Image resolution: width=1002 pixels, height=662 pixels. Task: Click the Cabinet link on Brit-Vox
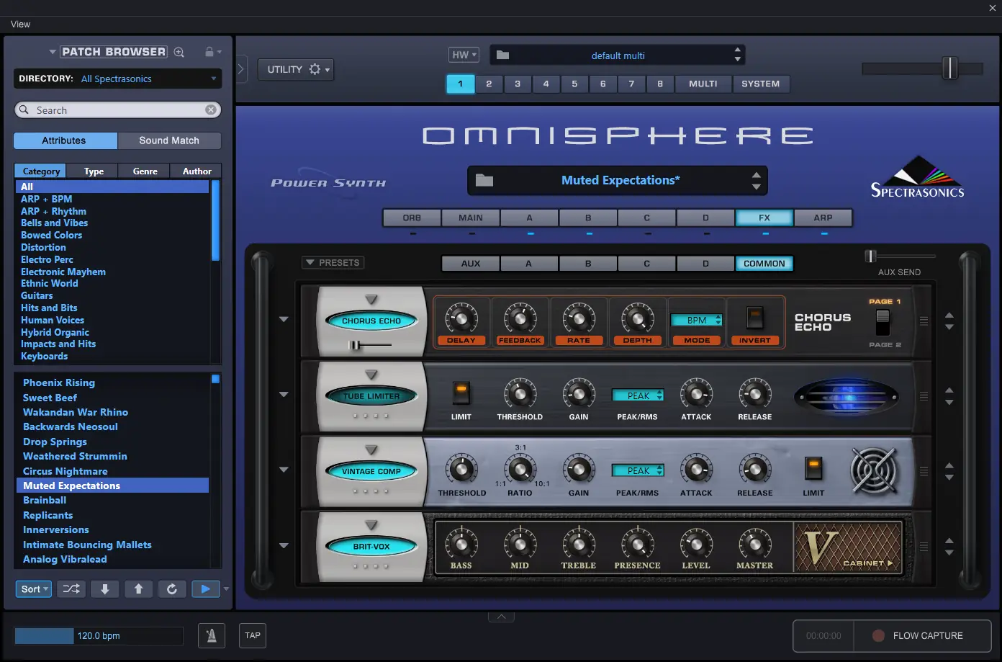867,563
